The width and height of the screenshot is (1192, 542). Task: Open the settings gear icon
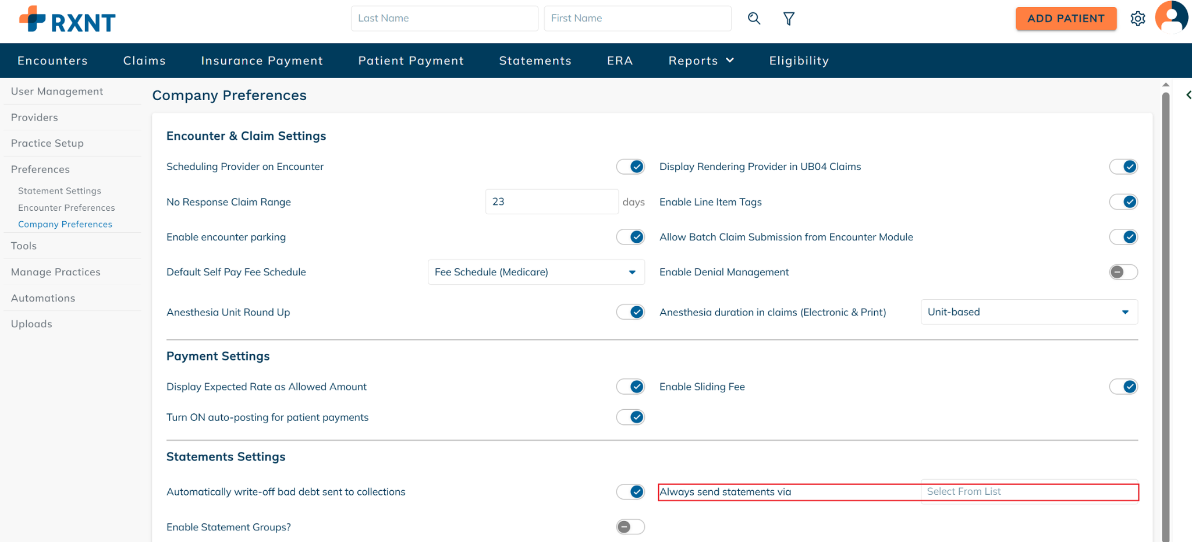(1138, 19)
